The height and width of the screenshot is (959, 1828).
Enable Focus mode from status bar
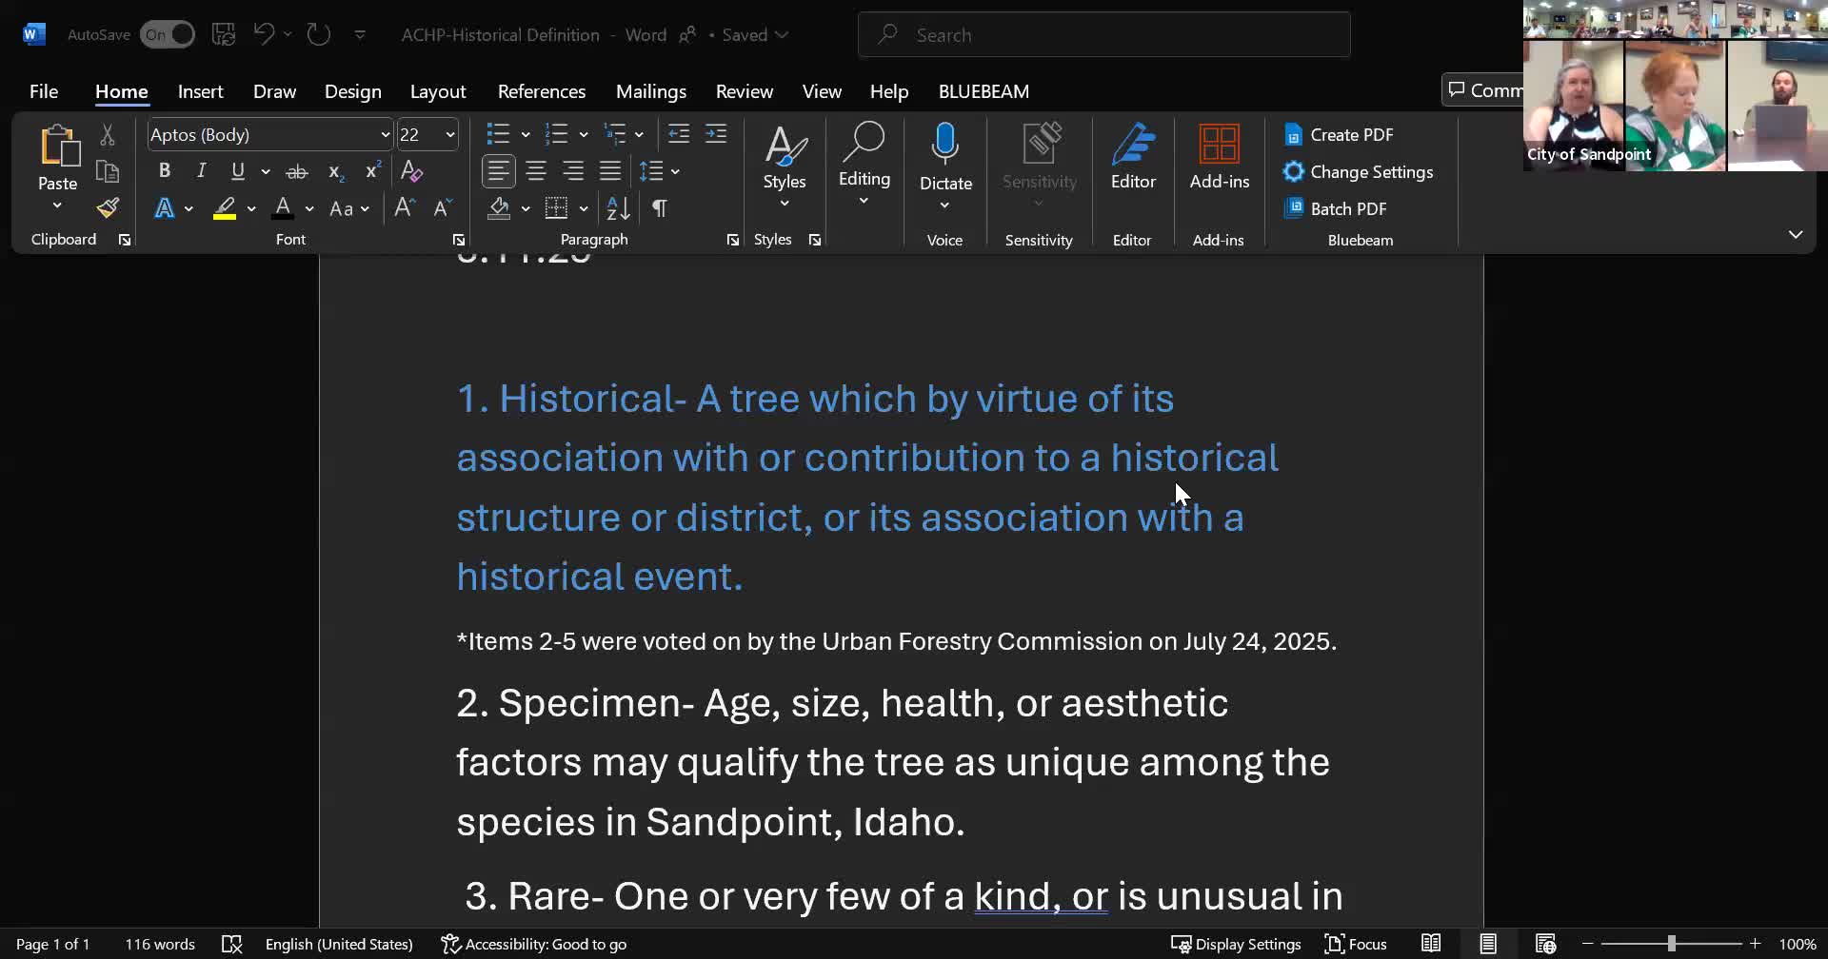pyautogui.click(x=1356, y=944)
